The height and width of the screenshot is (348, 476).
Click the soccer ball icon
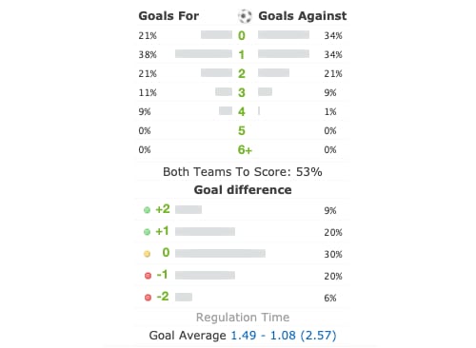pyautogui.click(x=245, y=16)
